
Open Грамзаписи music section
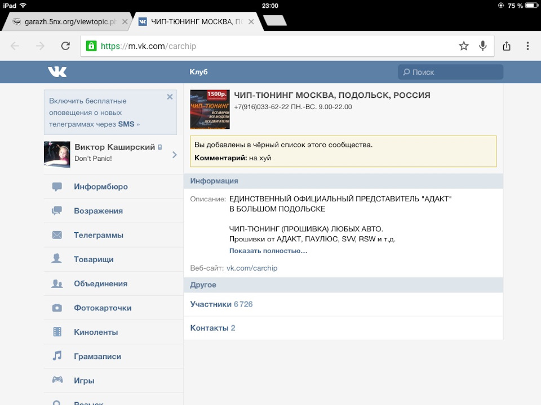(x=97, y=356)
